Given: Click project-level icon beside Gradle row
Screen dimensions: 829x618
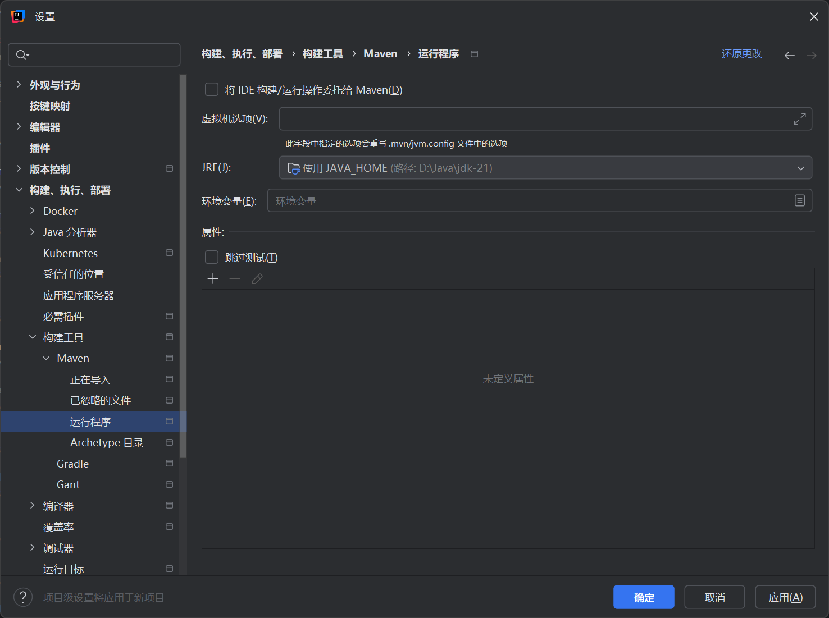Looking at the screenshot, I should (169, 463).
